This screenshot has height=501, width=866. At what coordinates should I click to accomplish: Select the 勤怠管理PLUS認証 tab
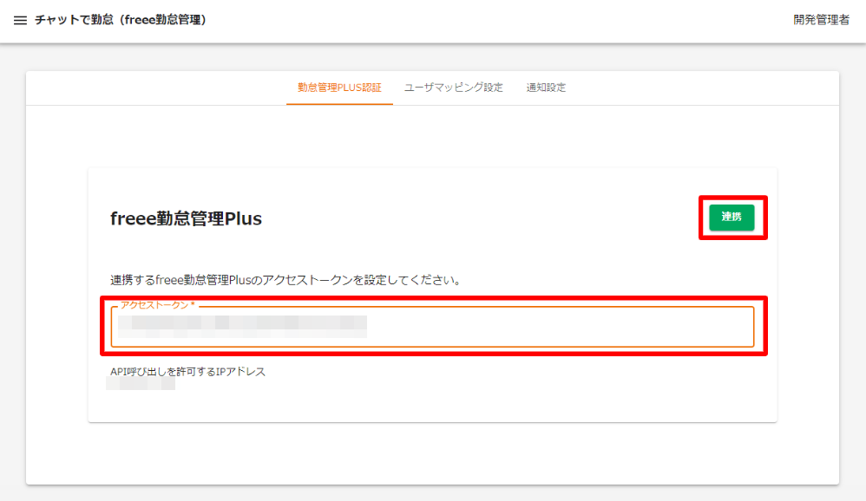click(339, 87)
